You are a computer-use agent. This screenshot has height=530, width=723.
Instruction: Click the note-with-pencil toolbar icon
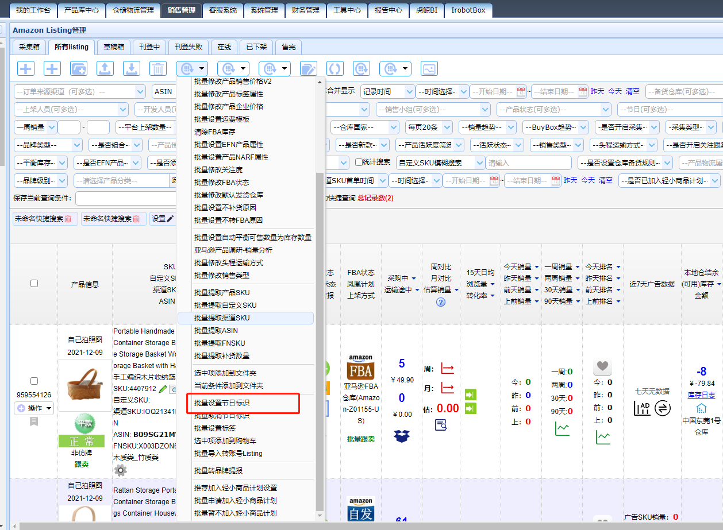click(309, 68)
